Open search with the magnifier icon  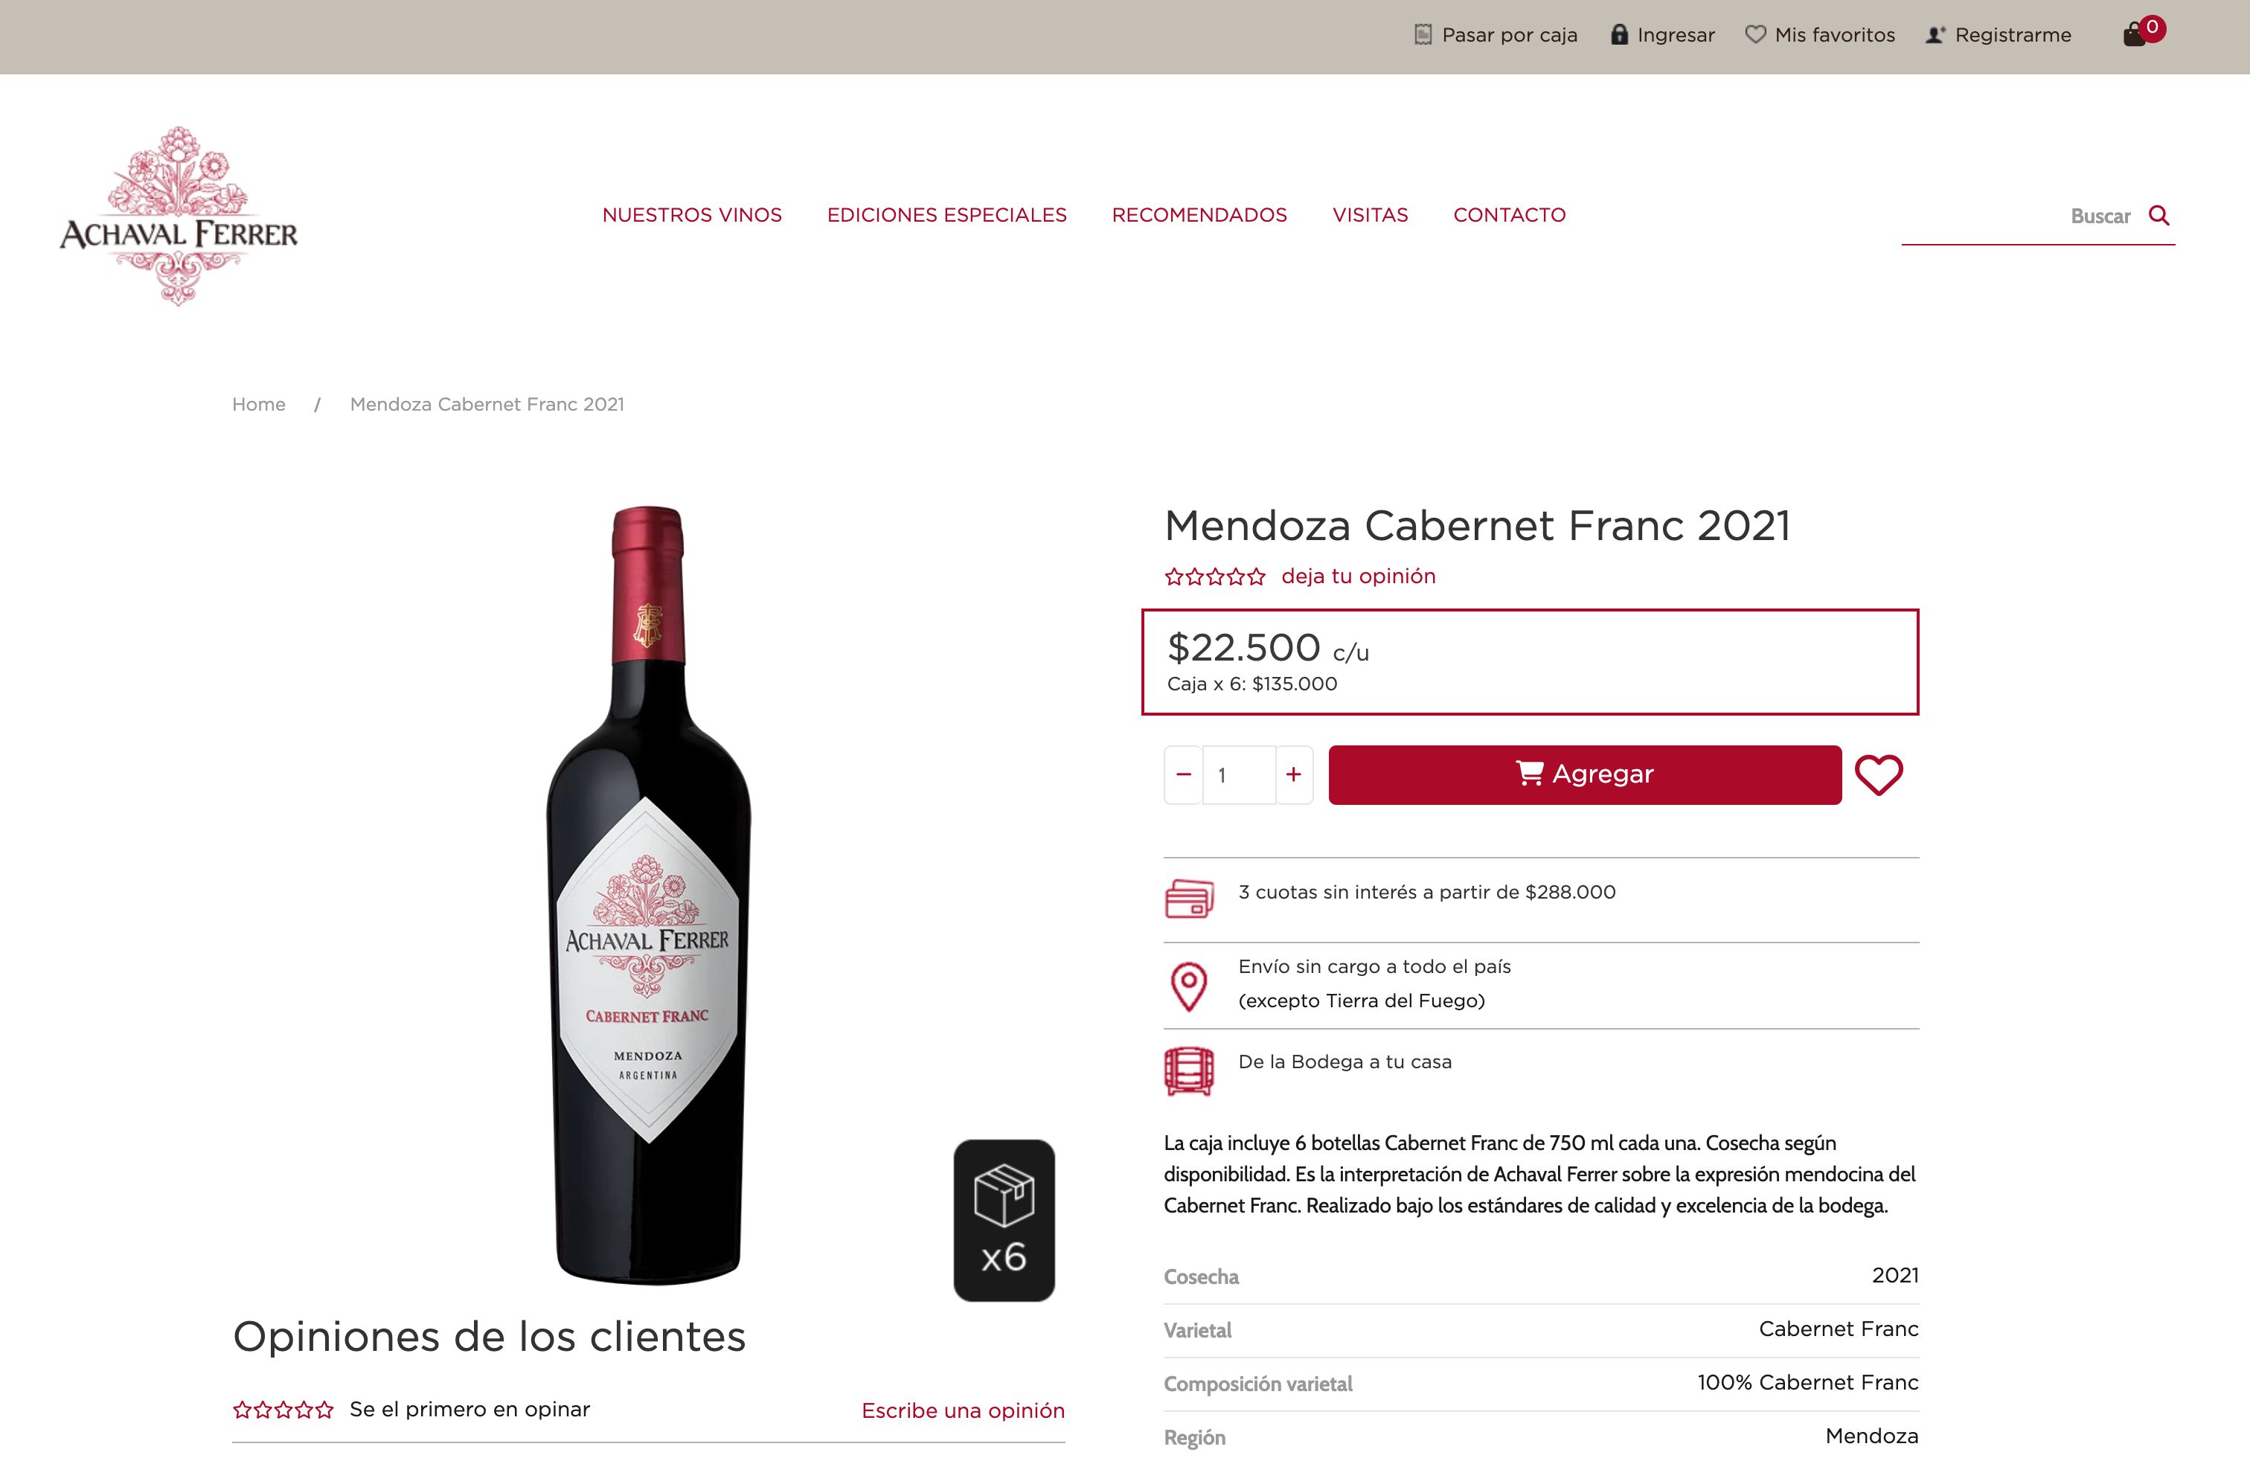(2160, 216)
